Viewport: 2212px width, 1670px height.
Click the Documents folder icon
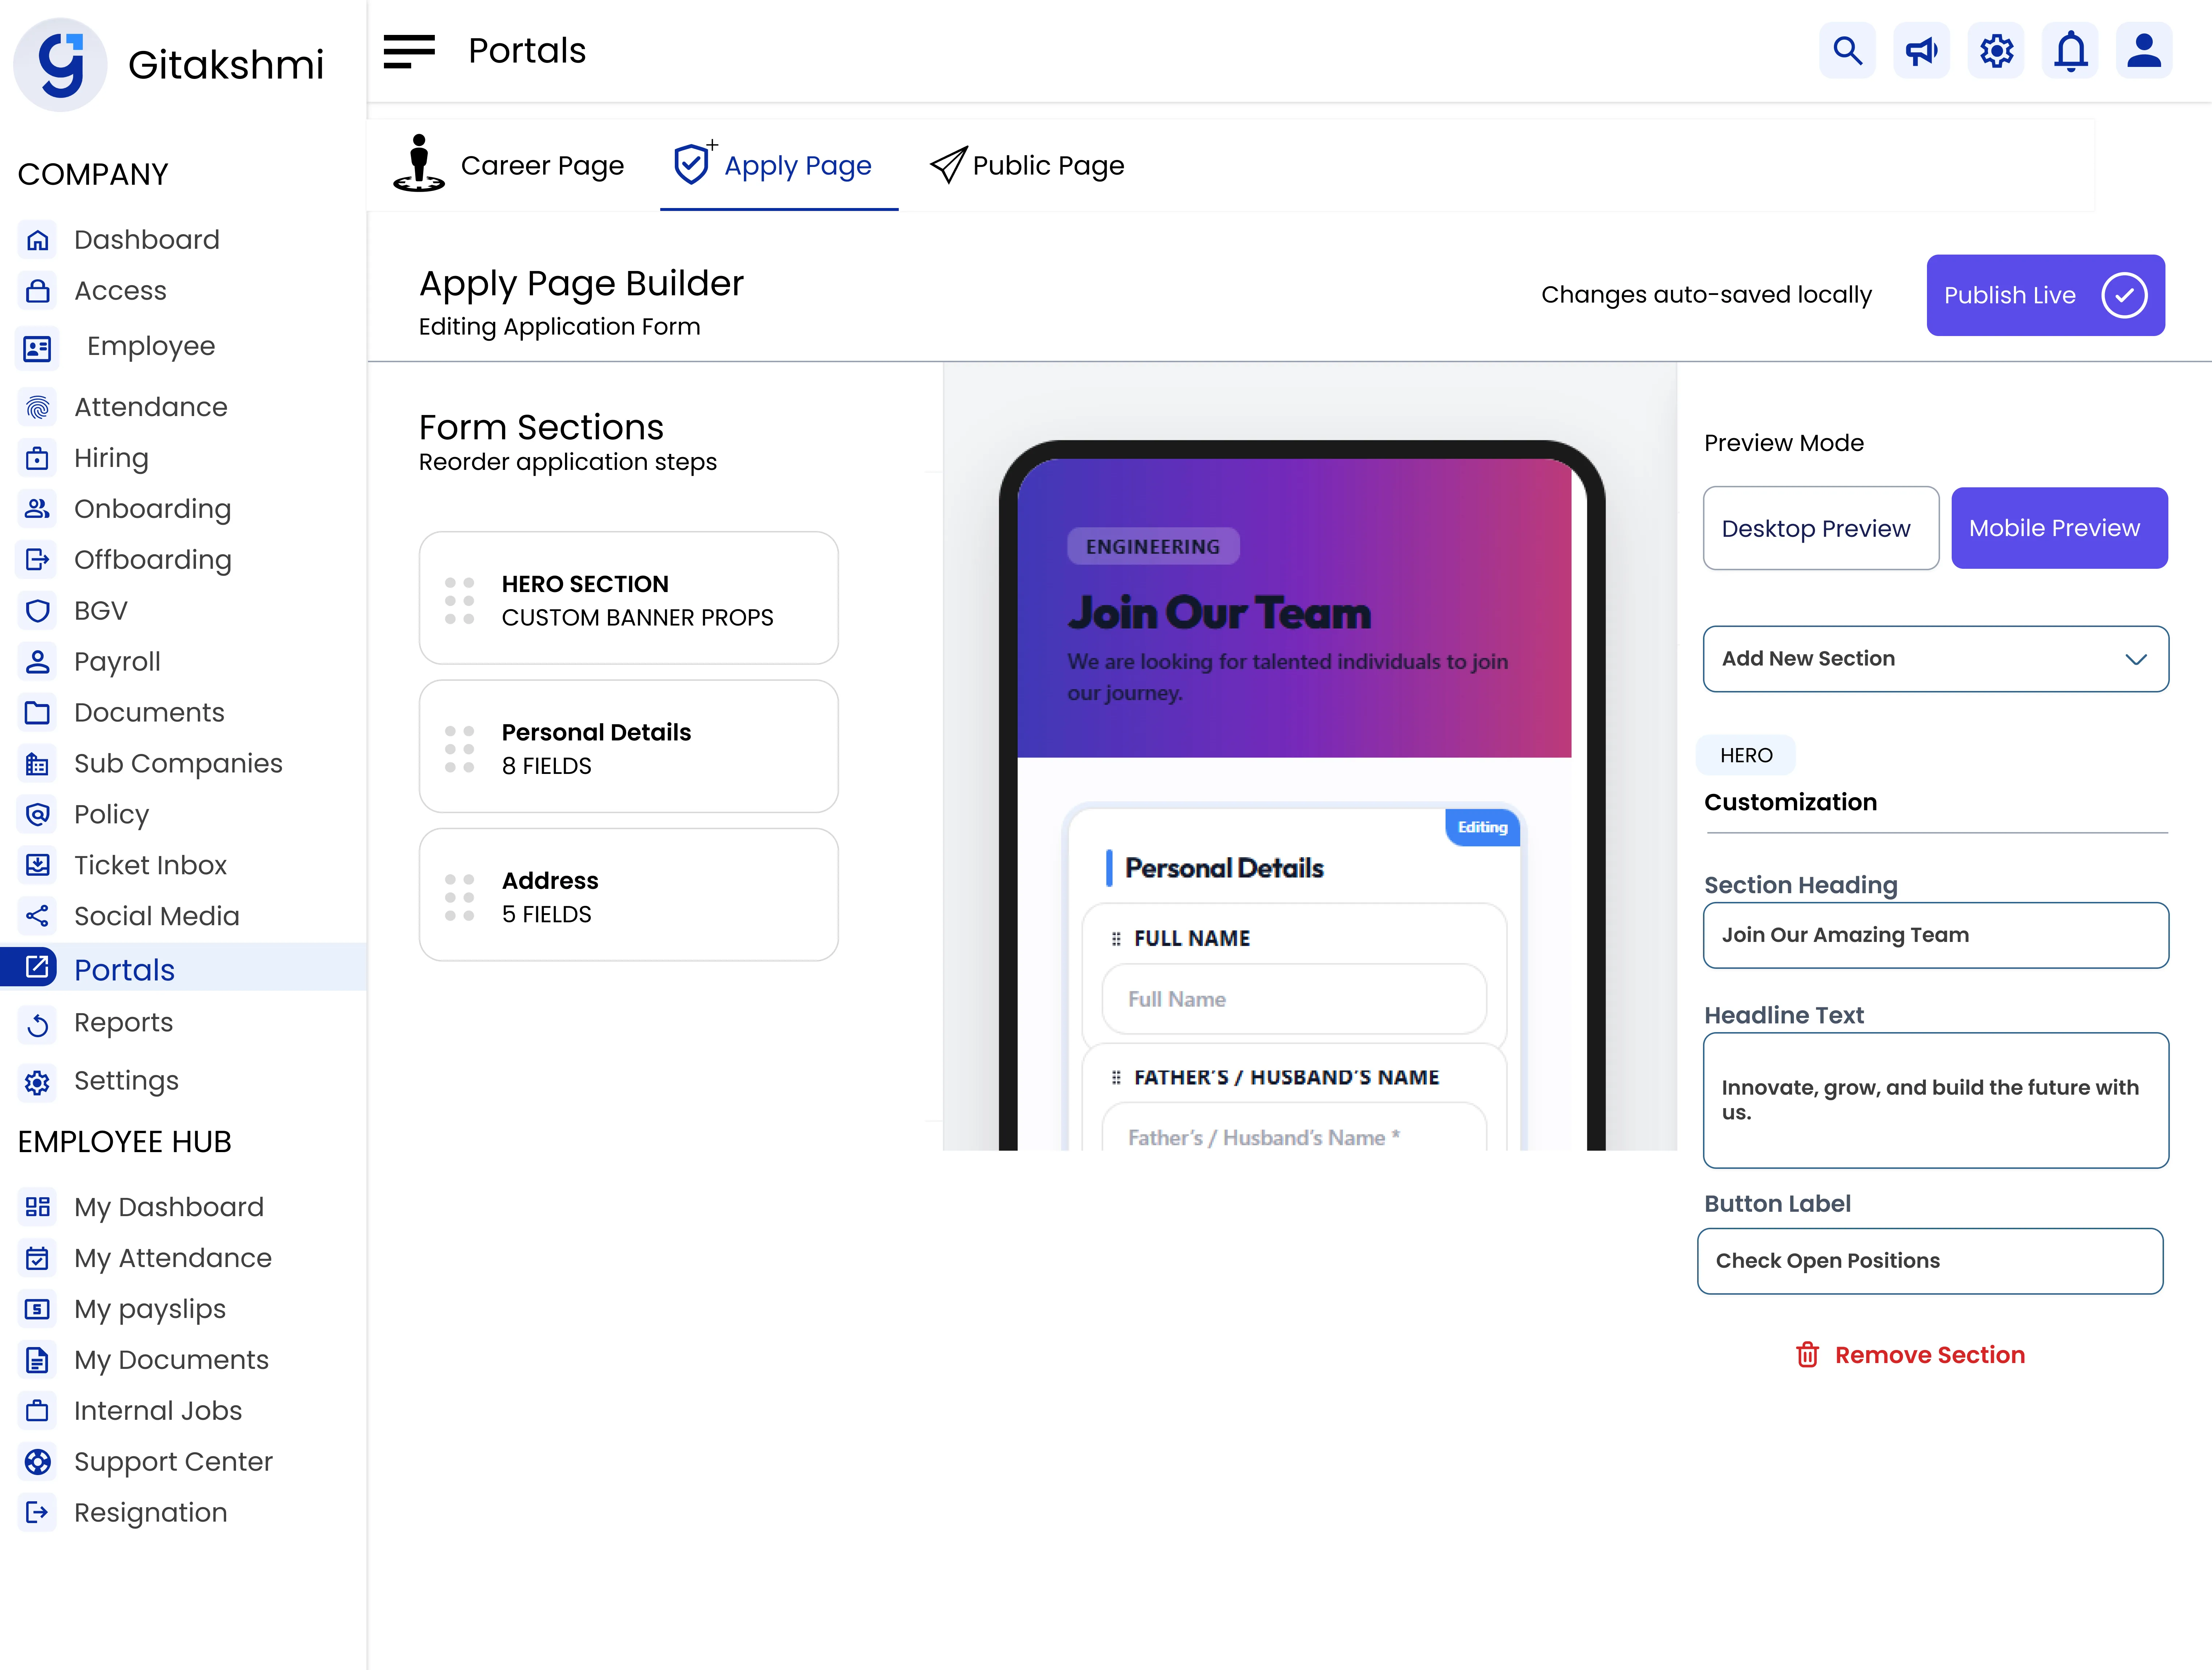[37, 713]
